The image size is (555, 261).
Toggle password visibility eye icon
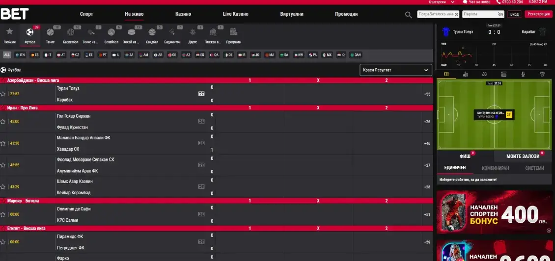pyautogui.click(x=500, y=14)
